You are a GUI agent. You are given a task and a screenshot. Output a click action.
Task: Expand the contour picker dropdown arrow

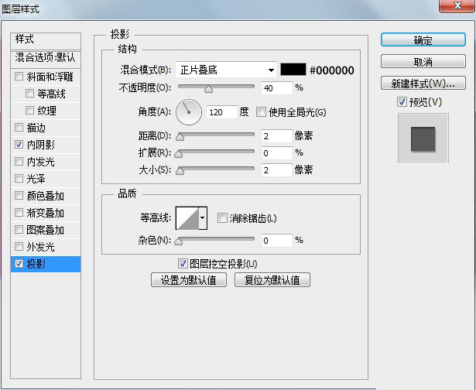point(203,219)
